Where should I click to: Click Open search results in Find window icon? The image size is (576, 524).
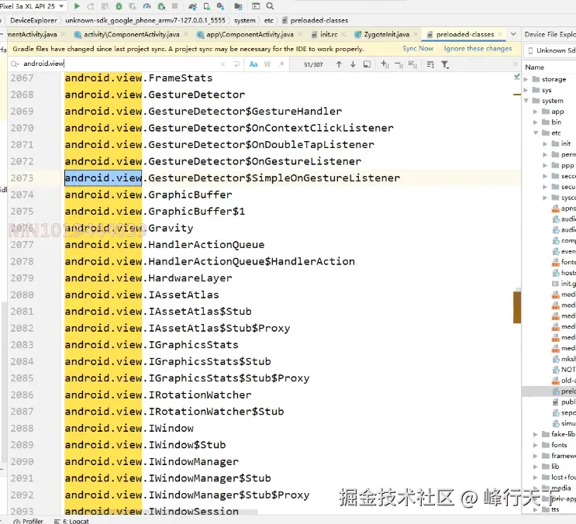(x=367, y=64)
